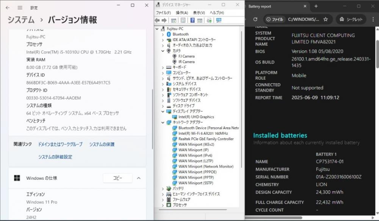This screenshot has width=379, height=221.
Task: Open ドメインまたはワークグループ link
Action: click(60, 144)
